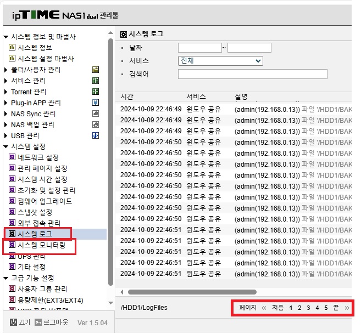Screen dimensions: 361x334
Task: Click the sidebar vertical scrollbar thumb
Action: (111, 162)
